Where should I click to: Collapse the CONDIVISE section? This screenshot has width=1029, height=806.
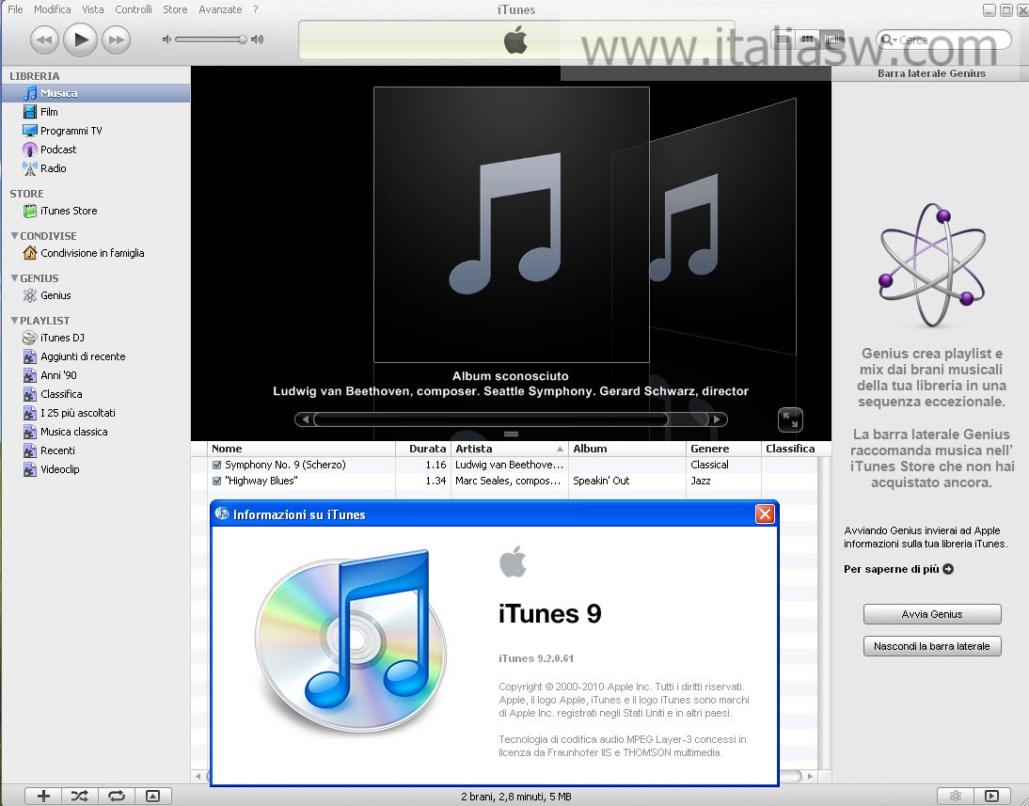point(14,236)
